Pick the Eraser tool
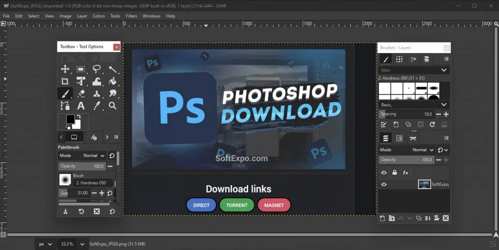 81,93
